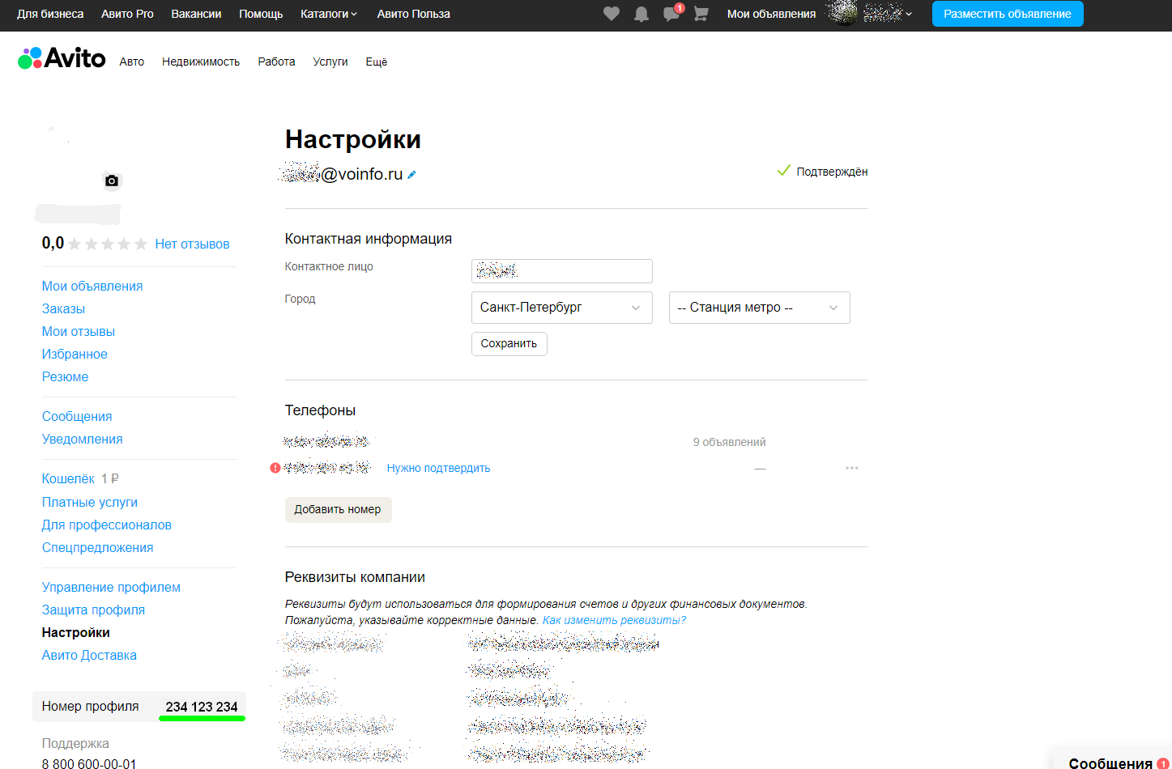
Task: Click the Avito logo
Action: pos(62,58)
